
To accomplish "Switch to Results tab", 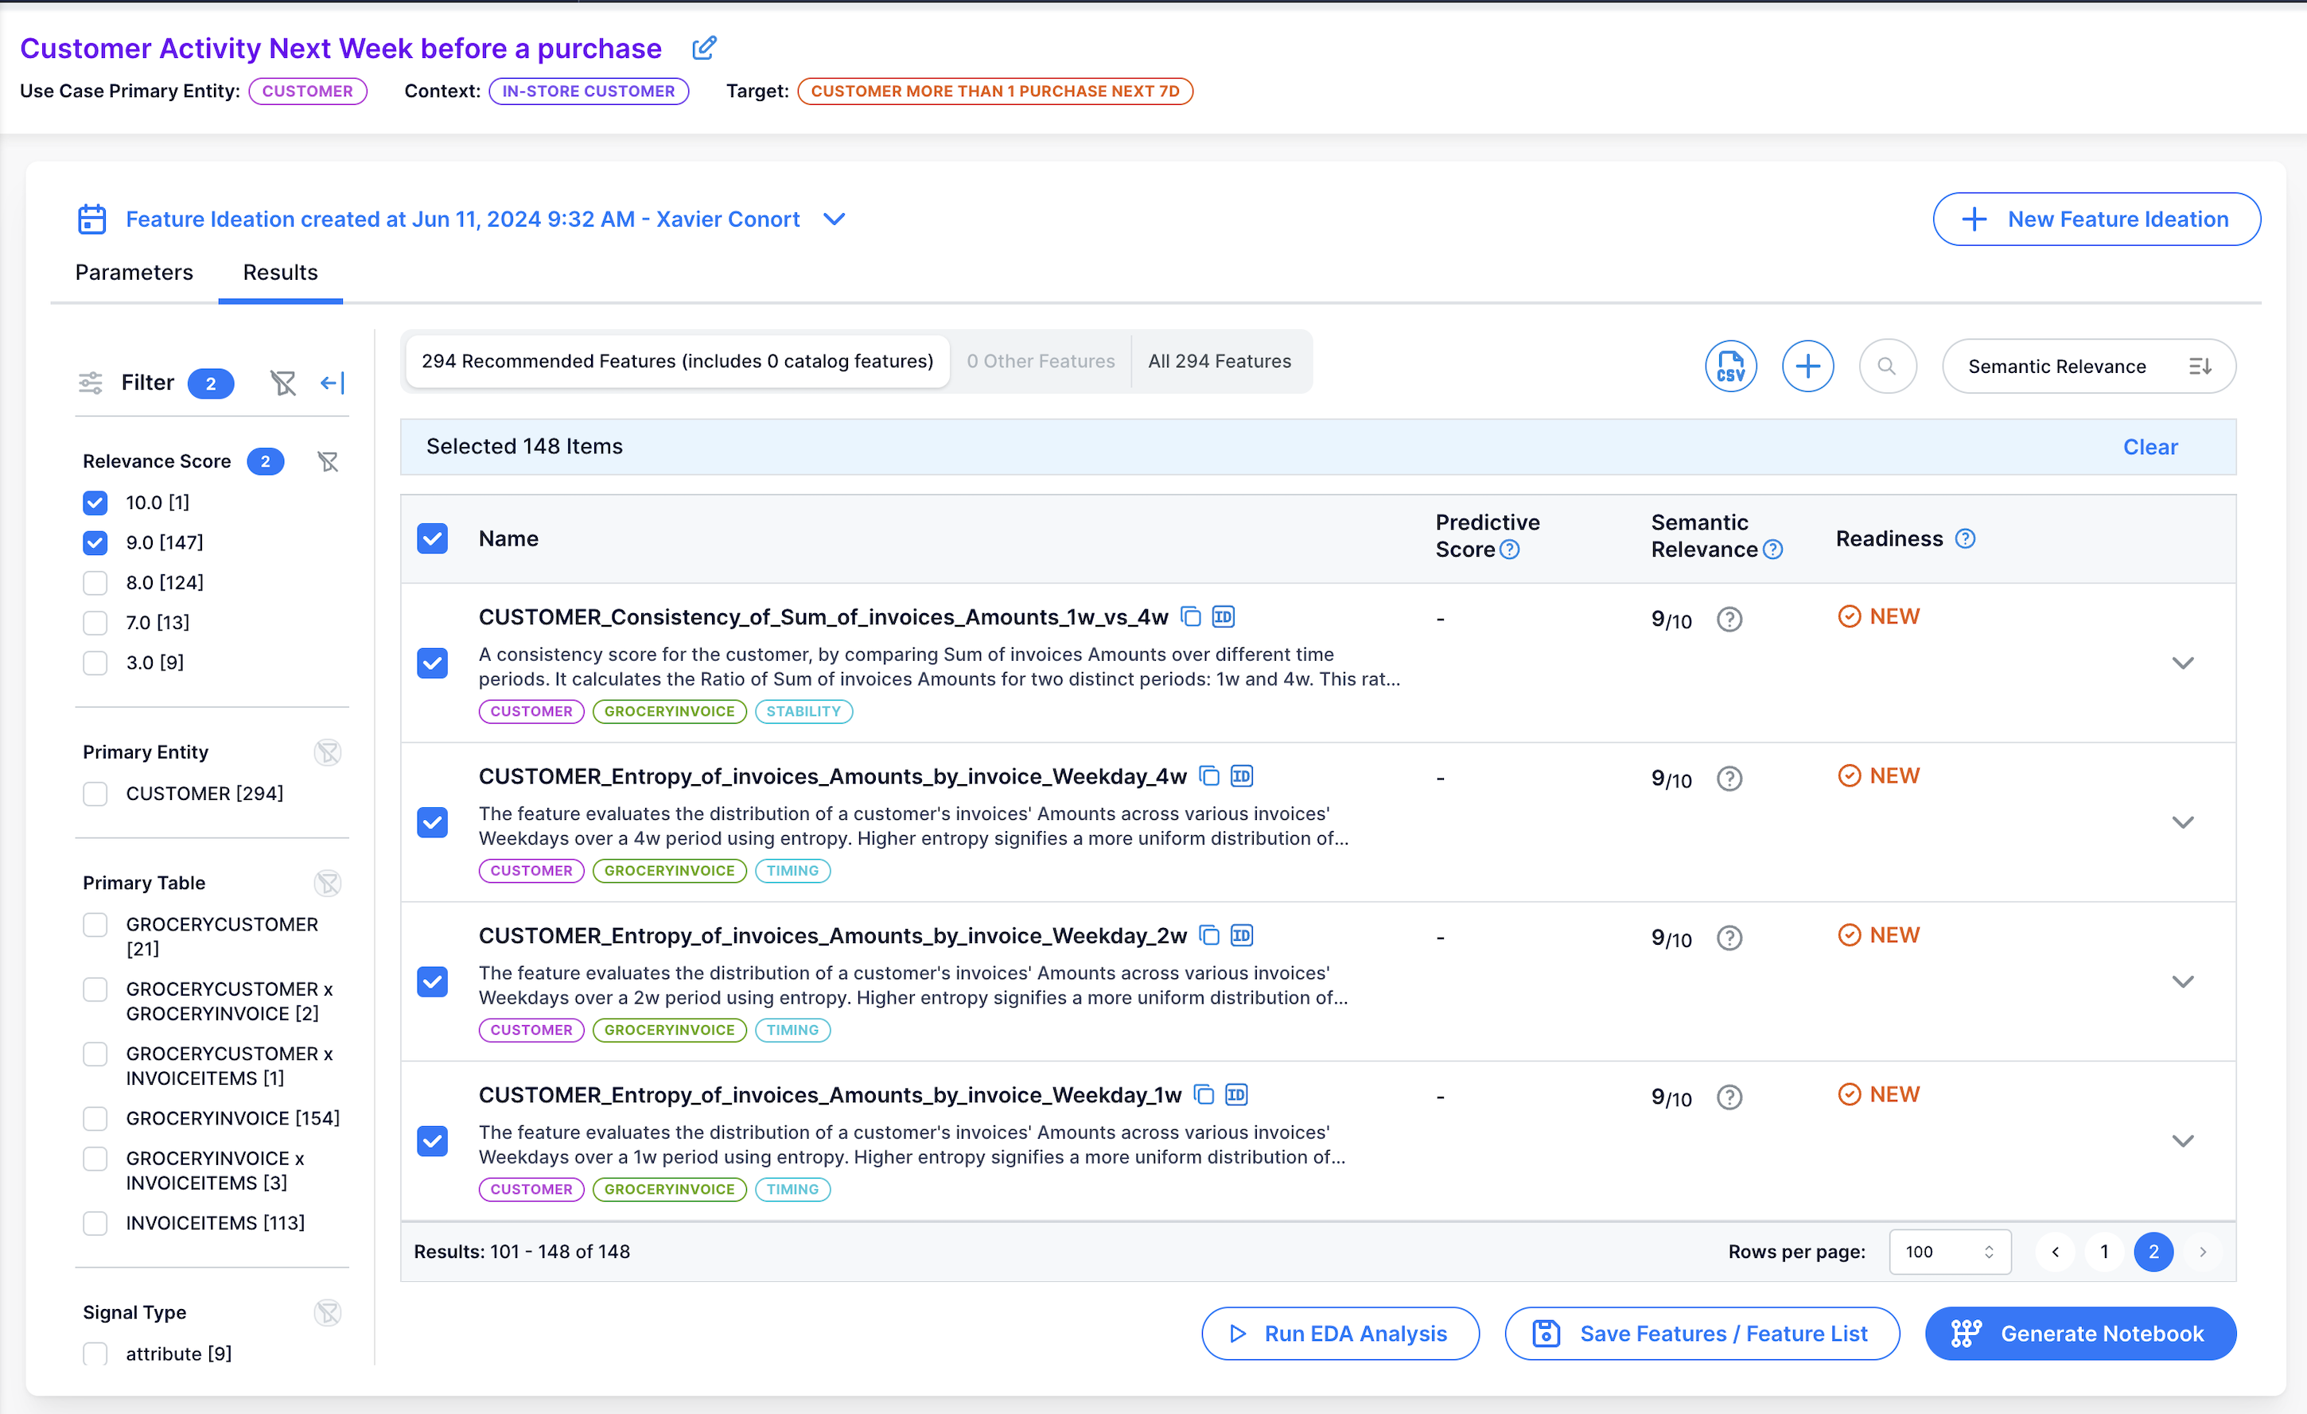I will click(x=280, y=272).
